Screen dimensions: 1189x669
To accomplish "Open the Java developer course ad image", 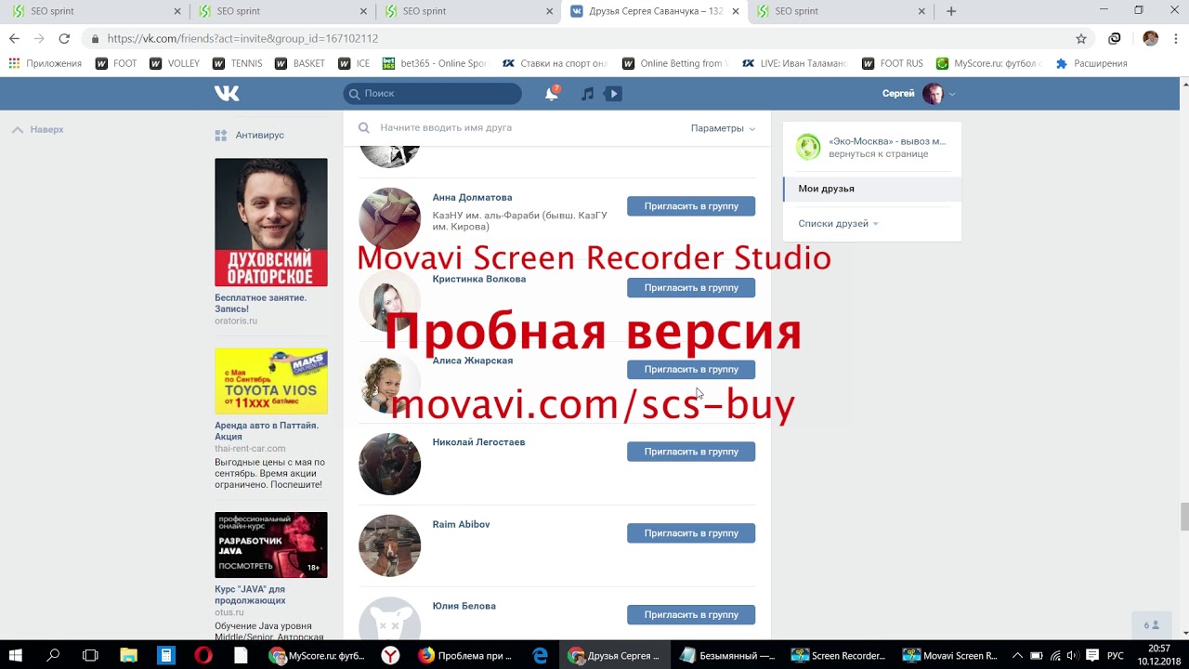I will click(271, 544).
